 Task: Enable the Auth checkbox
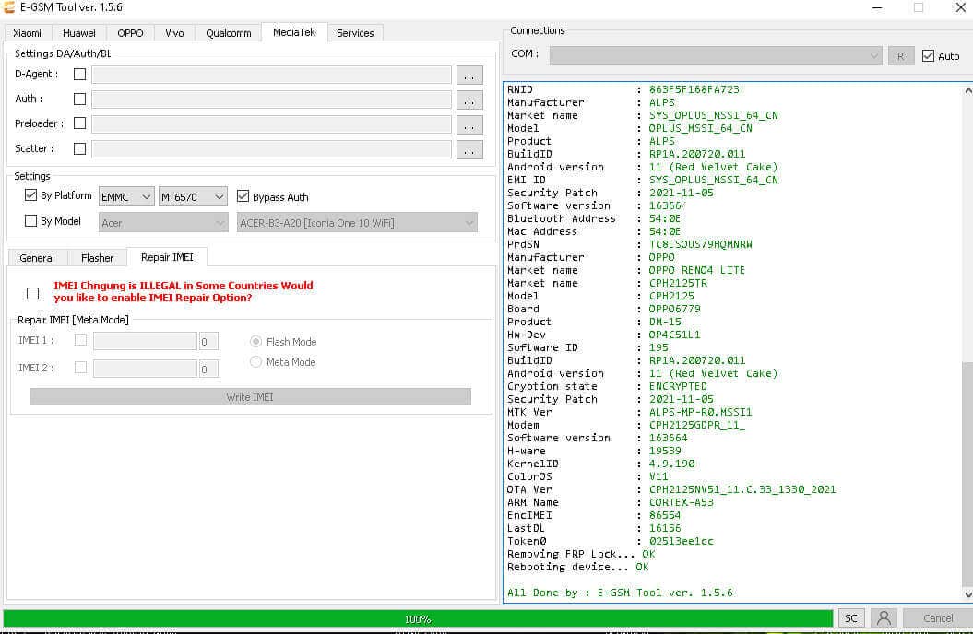[79, 99]
